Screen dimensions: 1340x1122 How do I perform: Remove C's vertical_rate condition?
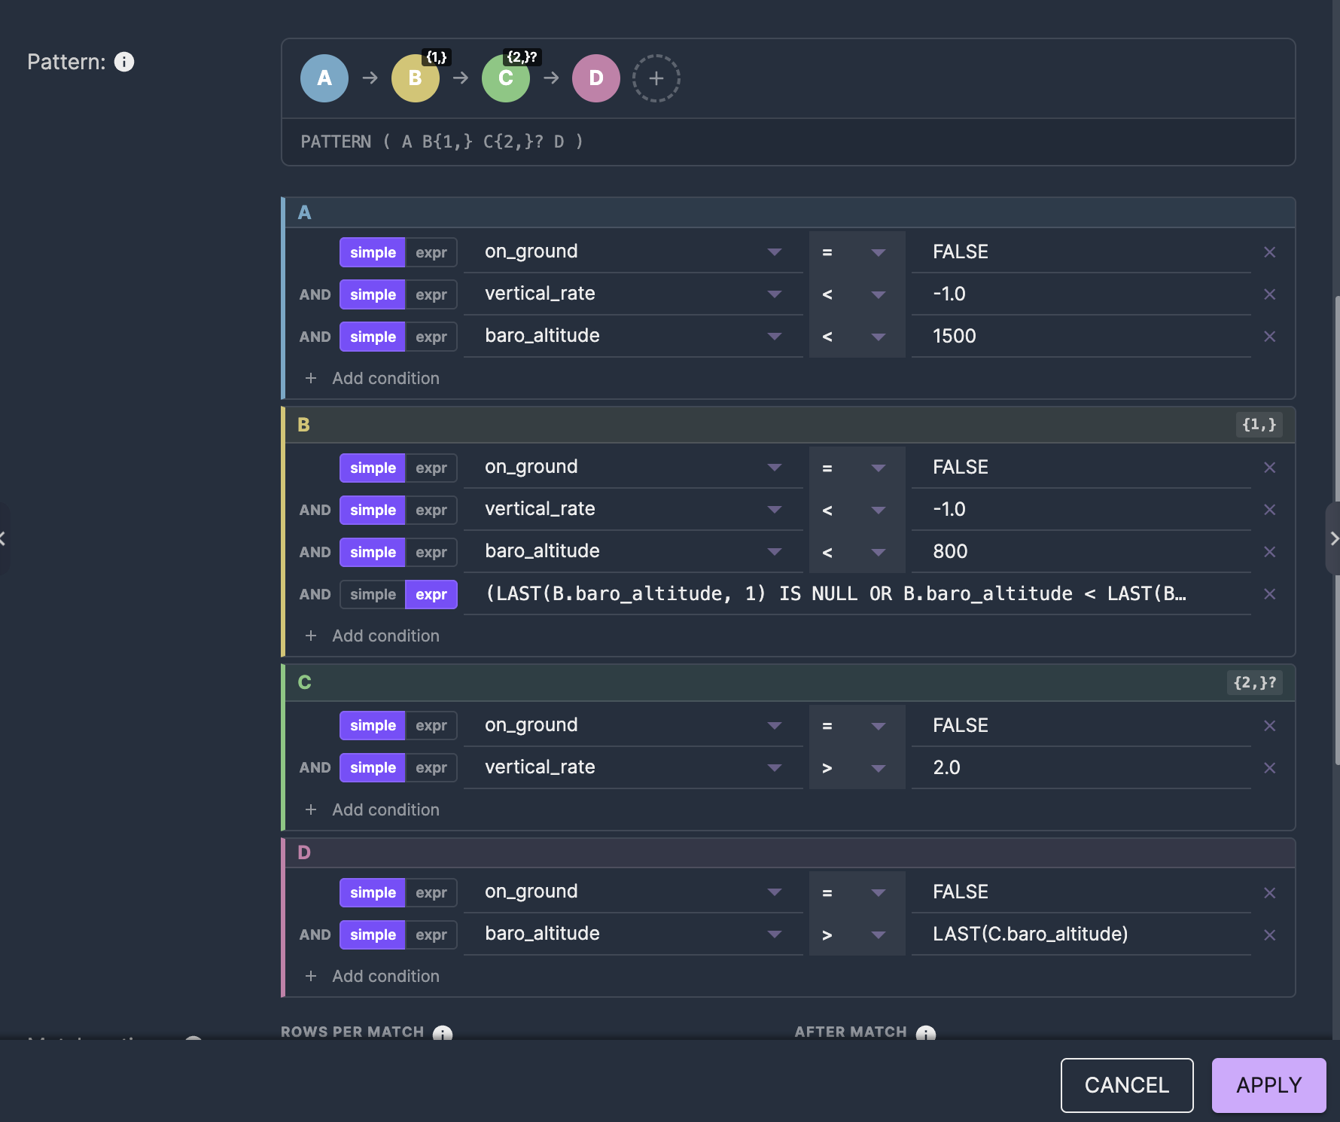1270,767
